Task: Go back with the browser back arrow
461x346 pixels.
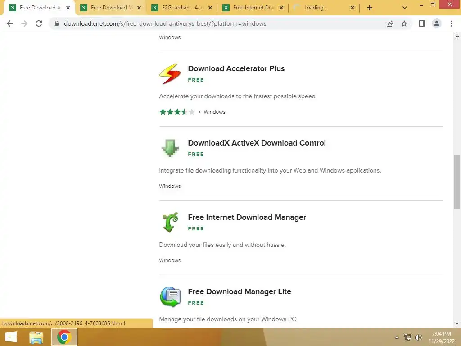Action: 10,23
